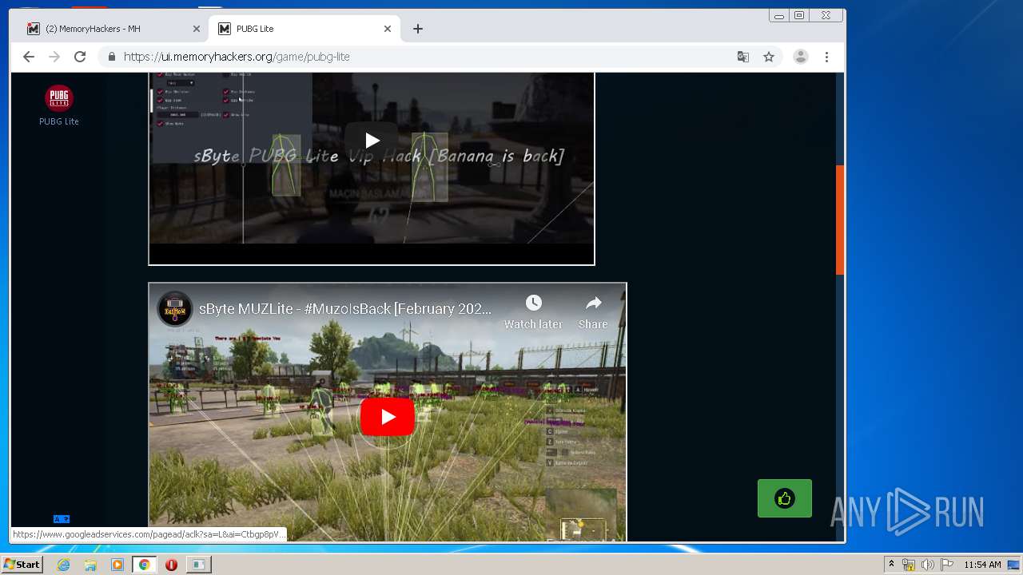Open Windows Media Player from taskbar
Viewport: 1023px width, 575px height.
point(117,565)
